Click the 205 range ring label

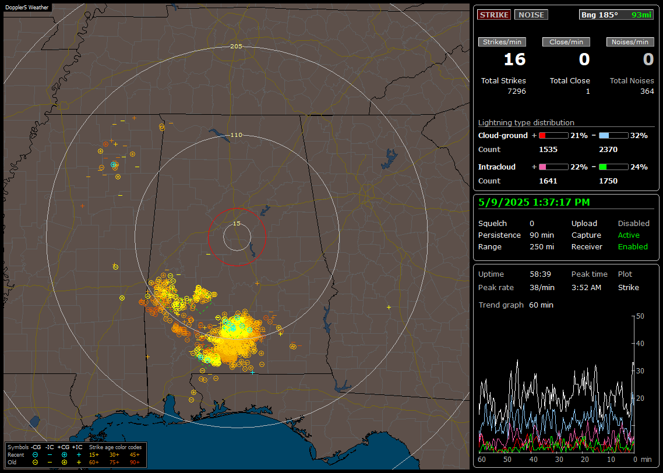pos(236,47)
